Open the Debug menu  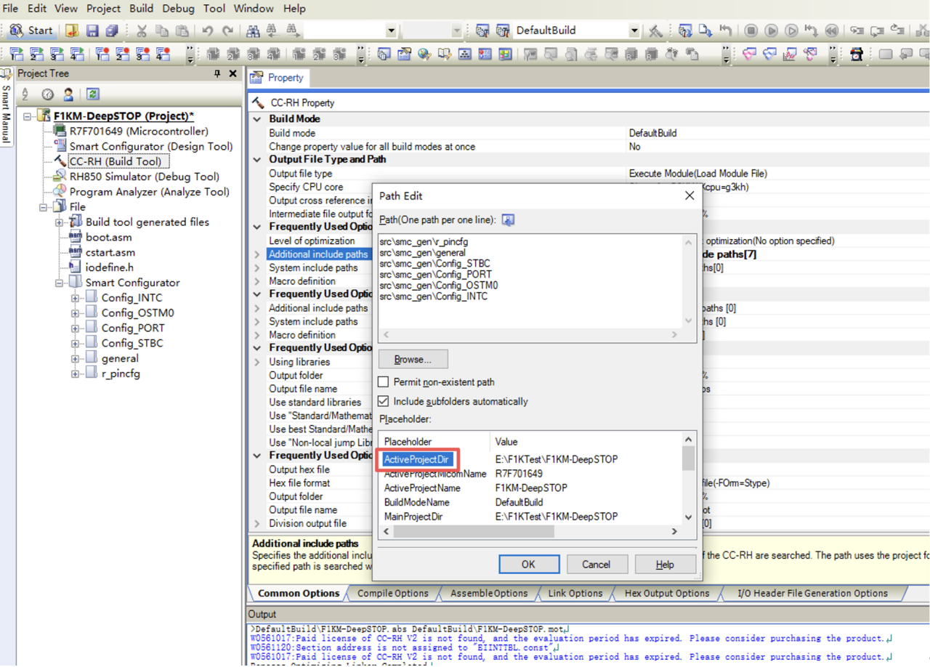click(178, 9)
